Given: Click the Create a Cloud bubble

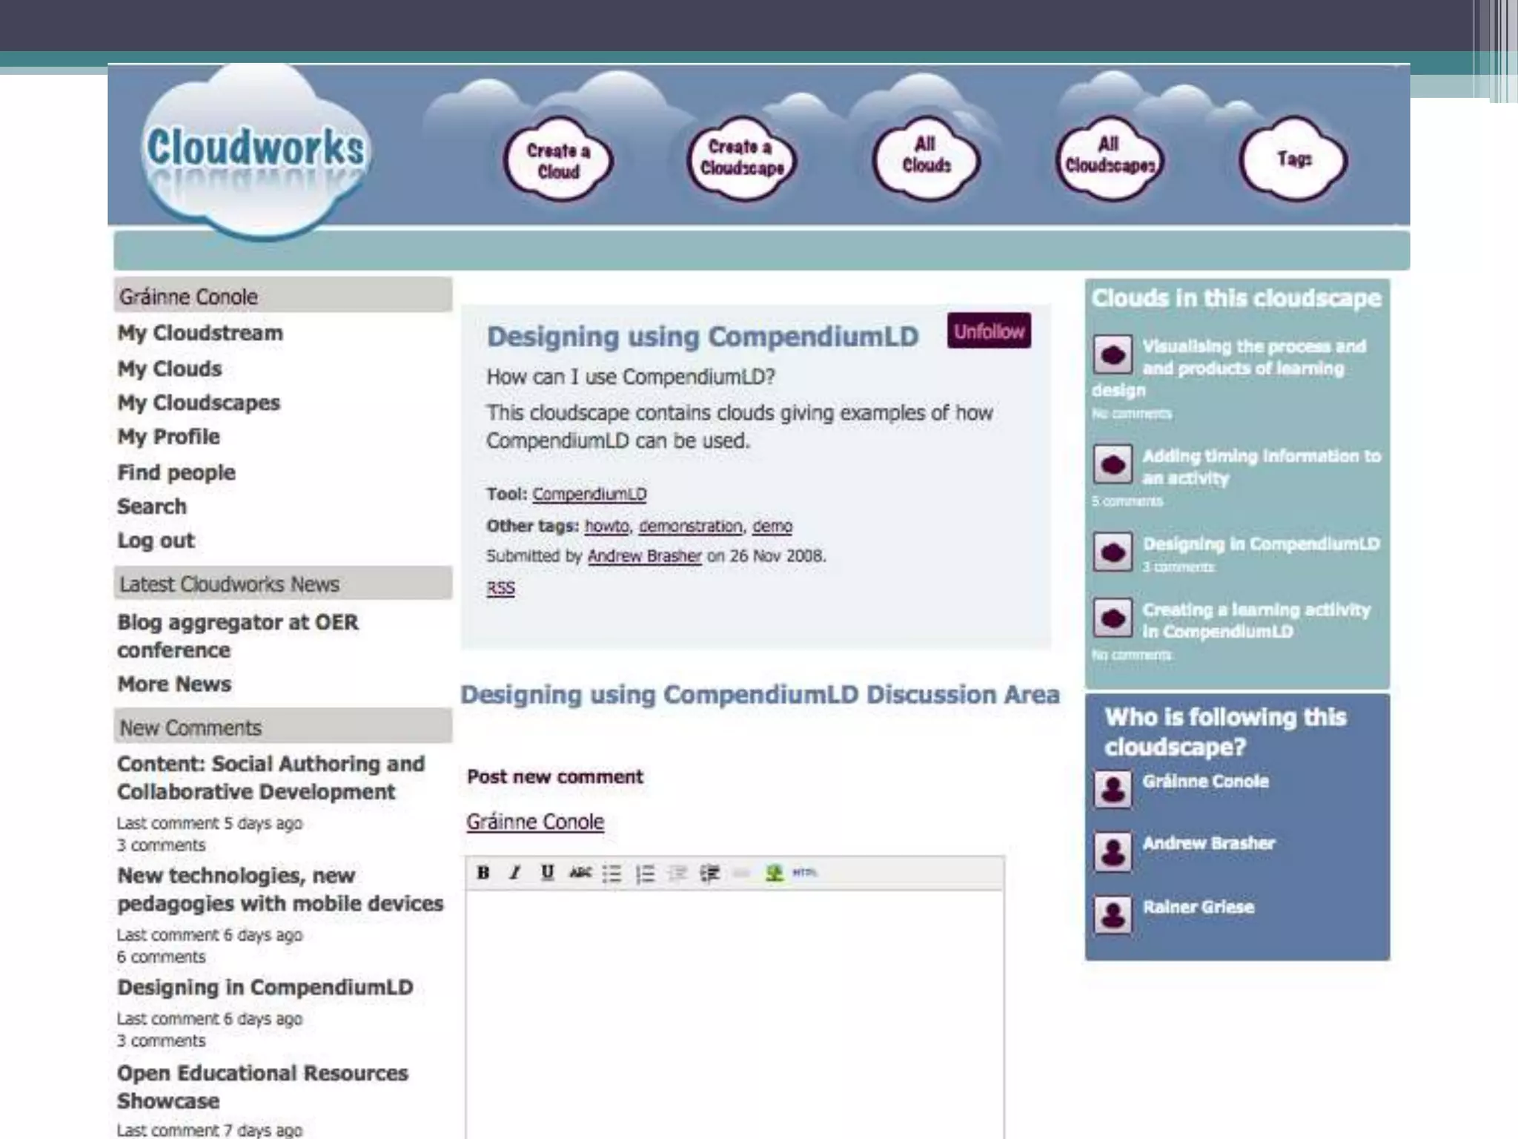Looking at the screenshot, I should (x=558, y=161).
